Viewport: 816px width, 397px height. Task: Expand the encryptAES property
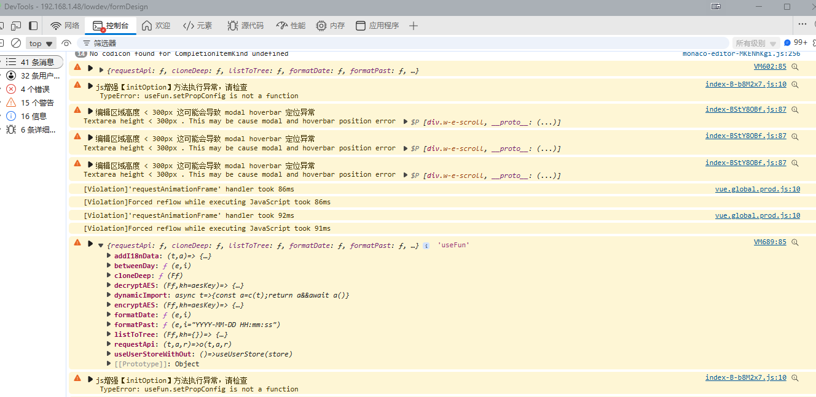(110, 305)
